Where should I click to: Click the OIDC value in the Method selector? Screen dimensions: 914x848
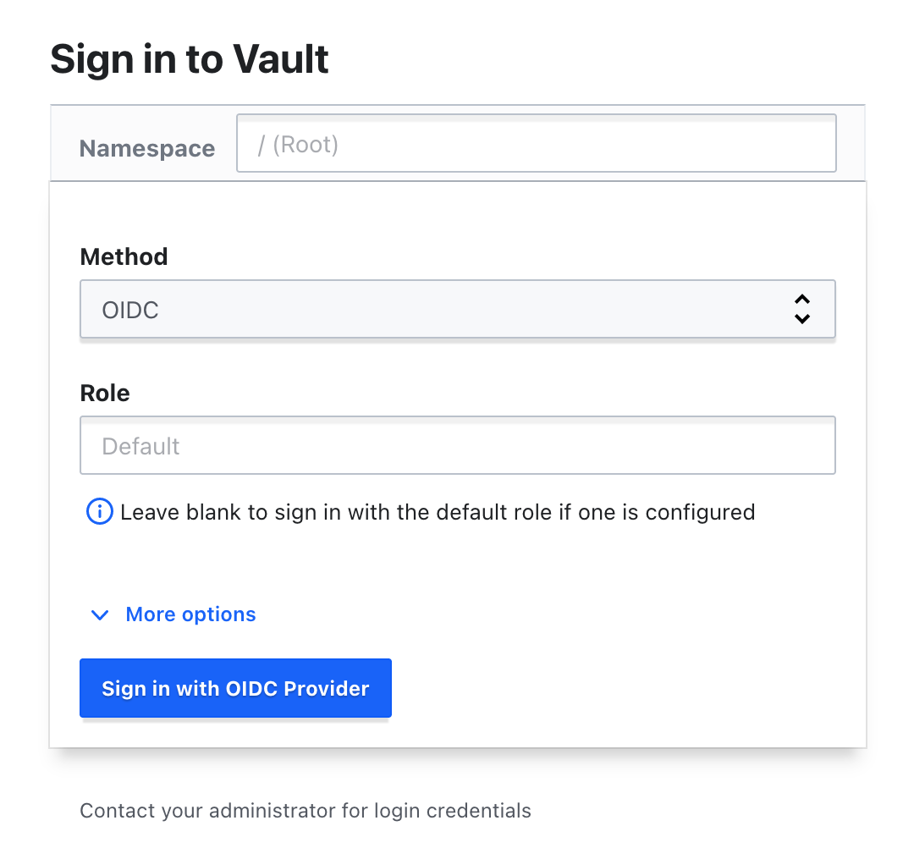130,311
